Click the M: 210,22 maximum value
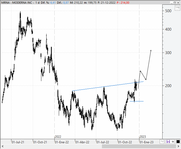This screenshot has height=149, width=181. (76, 3)
